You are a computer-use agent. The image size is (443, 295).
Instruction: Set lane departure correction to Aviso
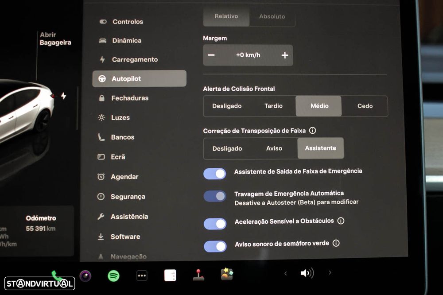tap(274, 148)
